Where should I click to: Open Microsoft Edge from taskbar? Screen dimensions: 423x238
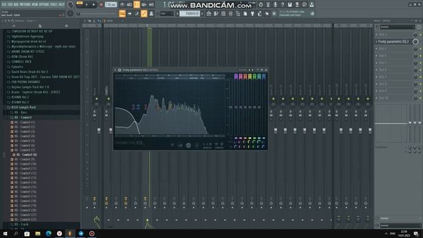pyautogui.click(x=48, y=233)
